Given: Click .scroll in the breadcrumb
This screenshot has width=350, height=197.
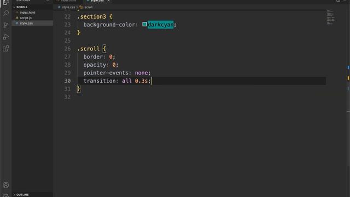Looking at the screenshot, I should coord(88,7).
